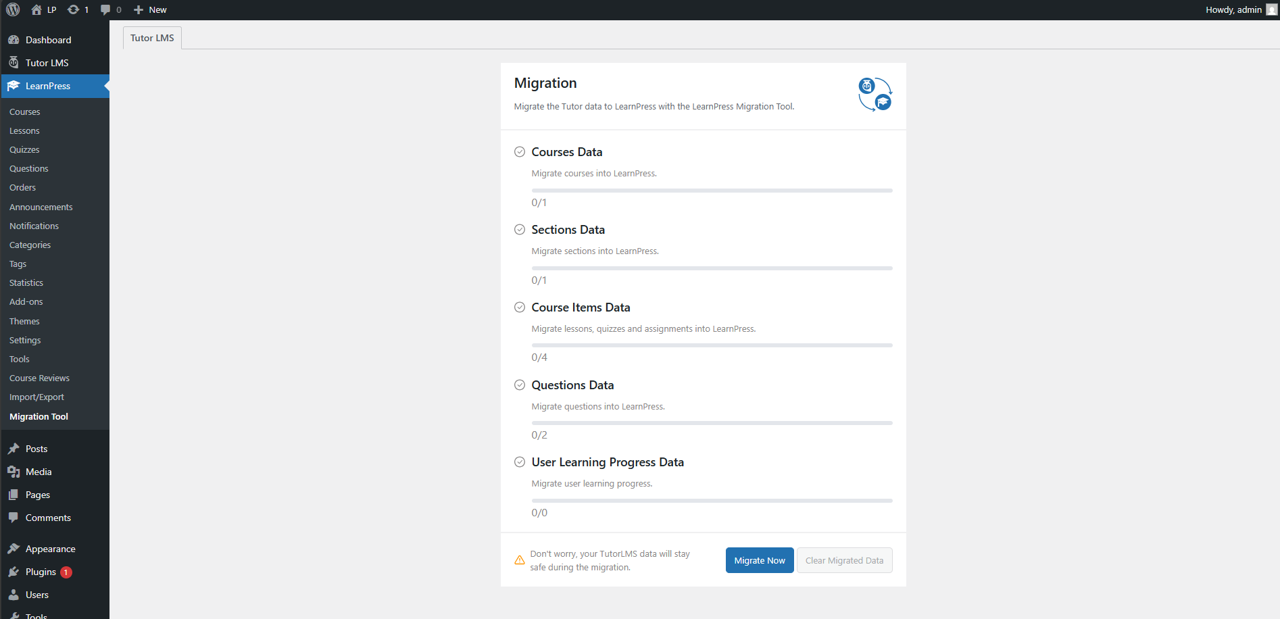View comments via the speech bubble icon

click(x=106, y=9)
